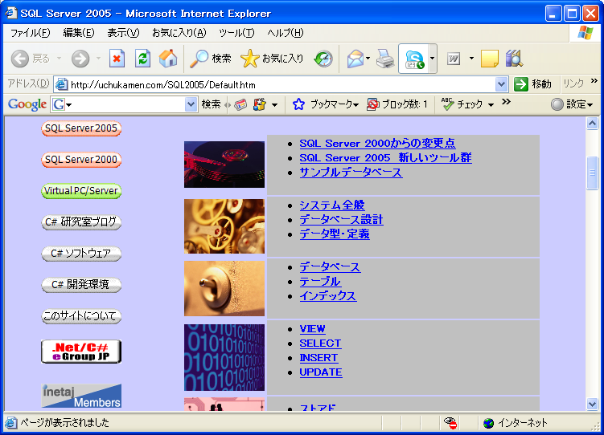The image size is (604, 435).
Task: Open the Google toolbar settings dropdown
Action: [x=573, y=104]
